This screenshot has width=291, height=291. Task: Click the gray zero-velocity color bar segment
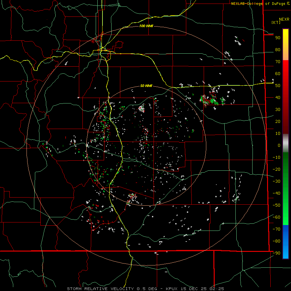pyautogui.click(x=286, y=143)
